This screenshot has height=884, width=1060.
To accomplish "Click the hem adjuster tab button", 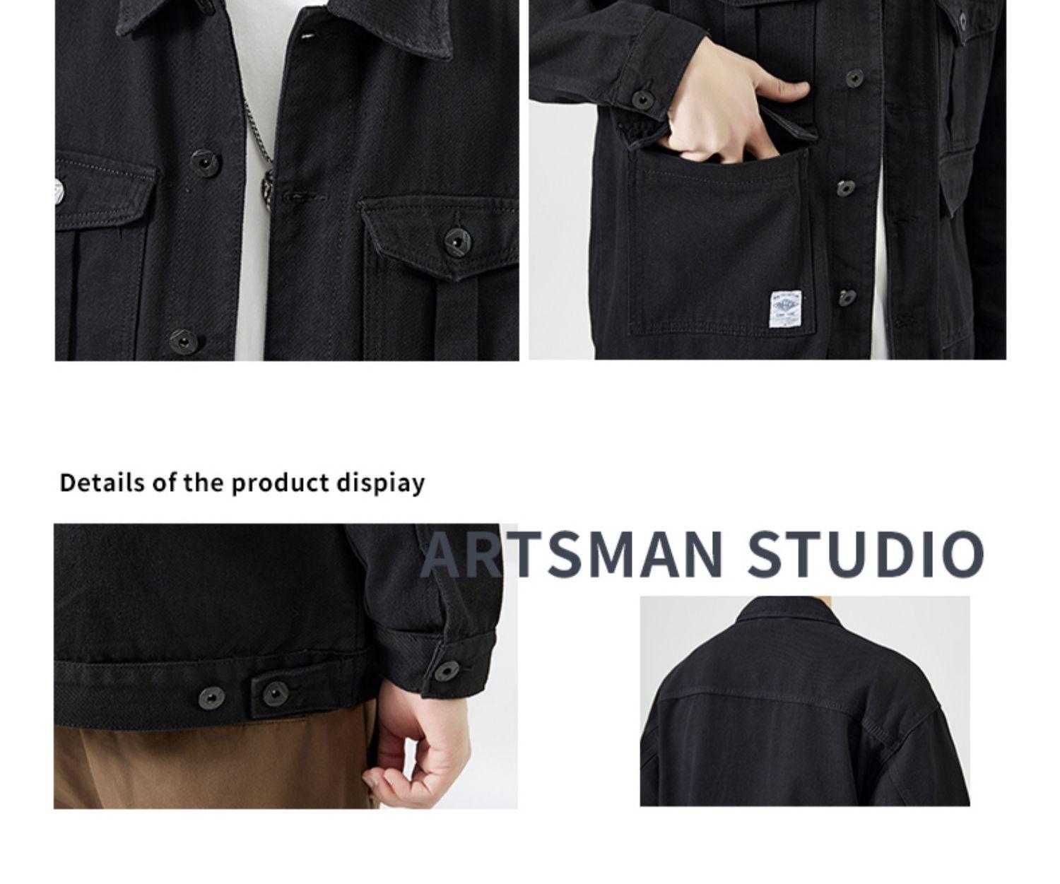I will click(275, 694).
